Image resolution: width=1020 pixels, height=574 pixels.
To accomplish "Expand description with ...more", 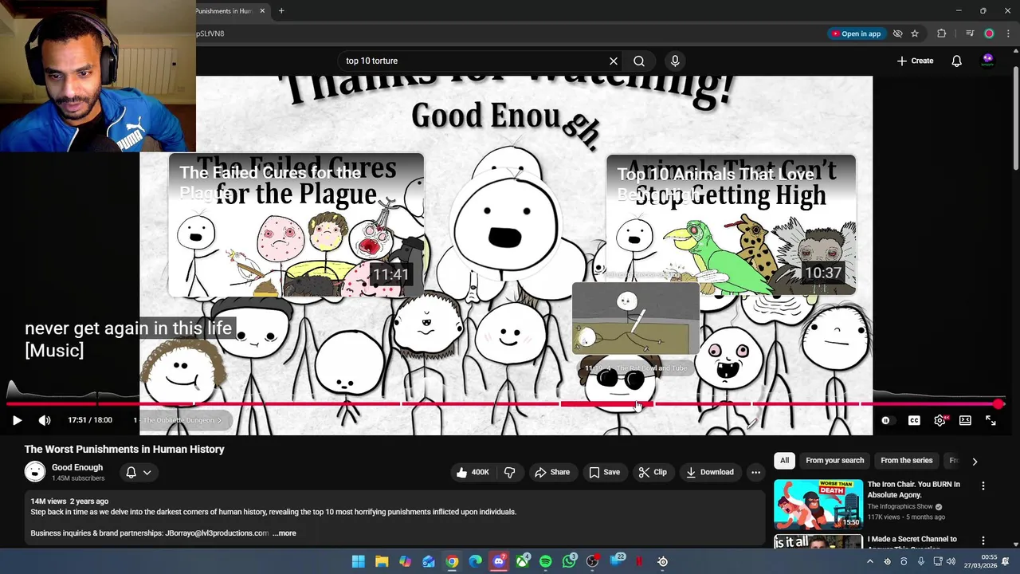I will click(x=284, y=533).
